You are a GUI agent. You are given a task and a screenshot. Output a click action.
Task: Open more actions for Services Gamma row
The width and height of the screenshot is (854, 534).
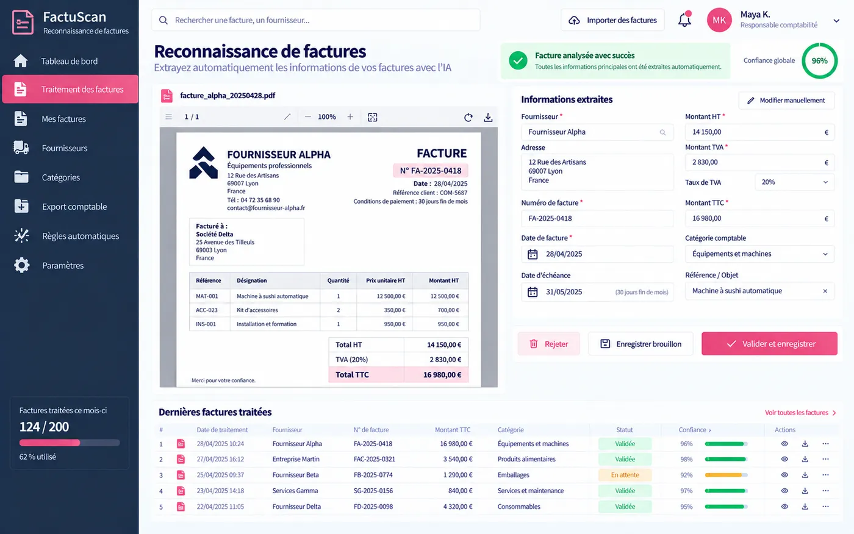(825, 491)
